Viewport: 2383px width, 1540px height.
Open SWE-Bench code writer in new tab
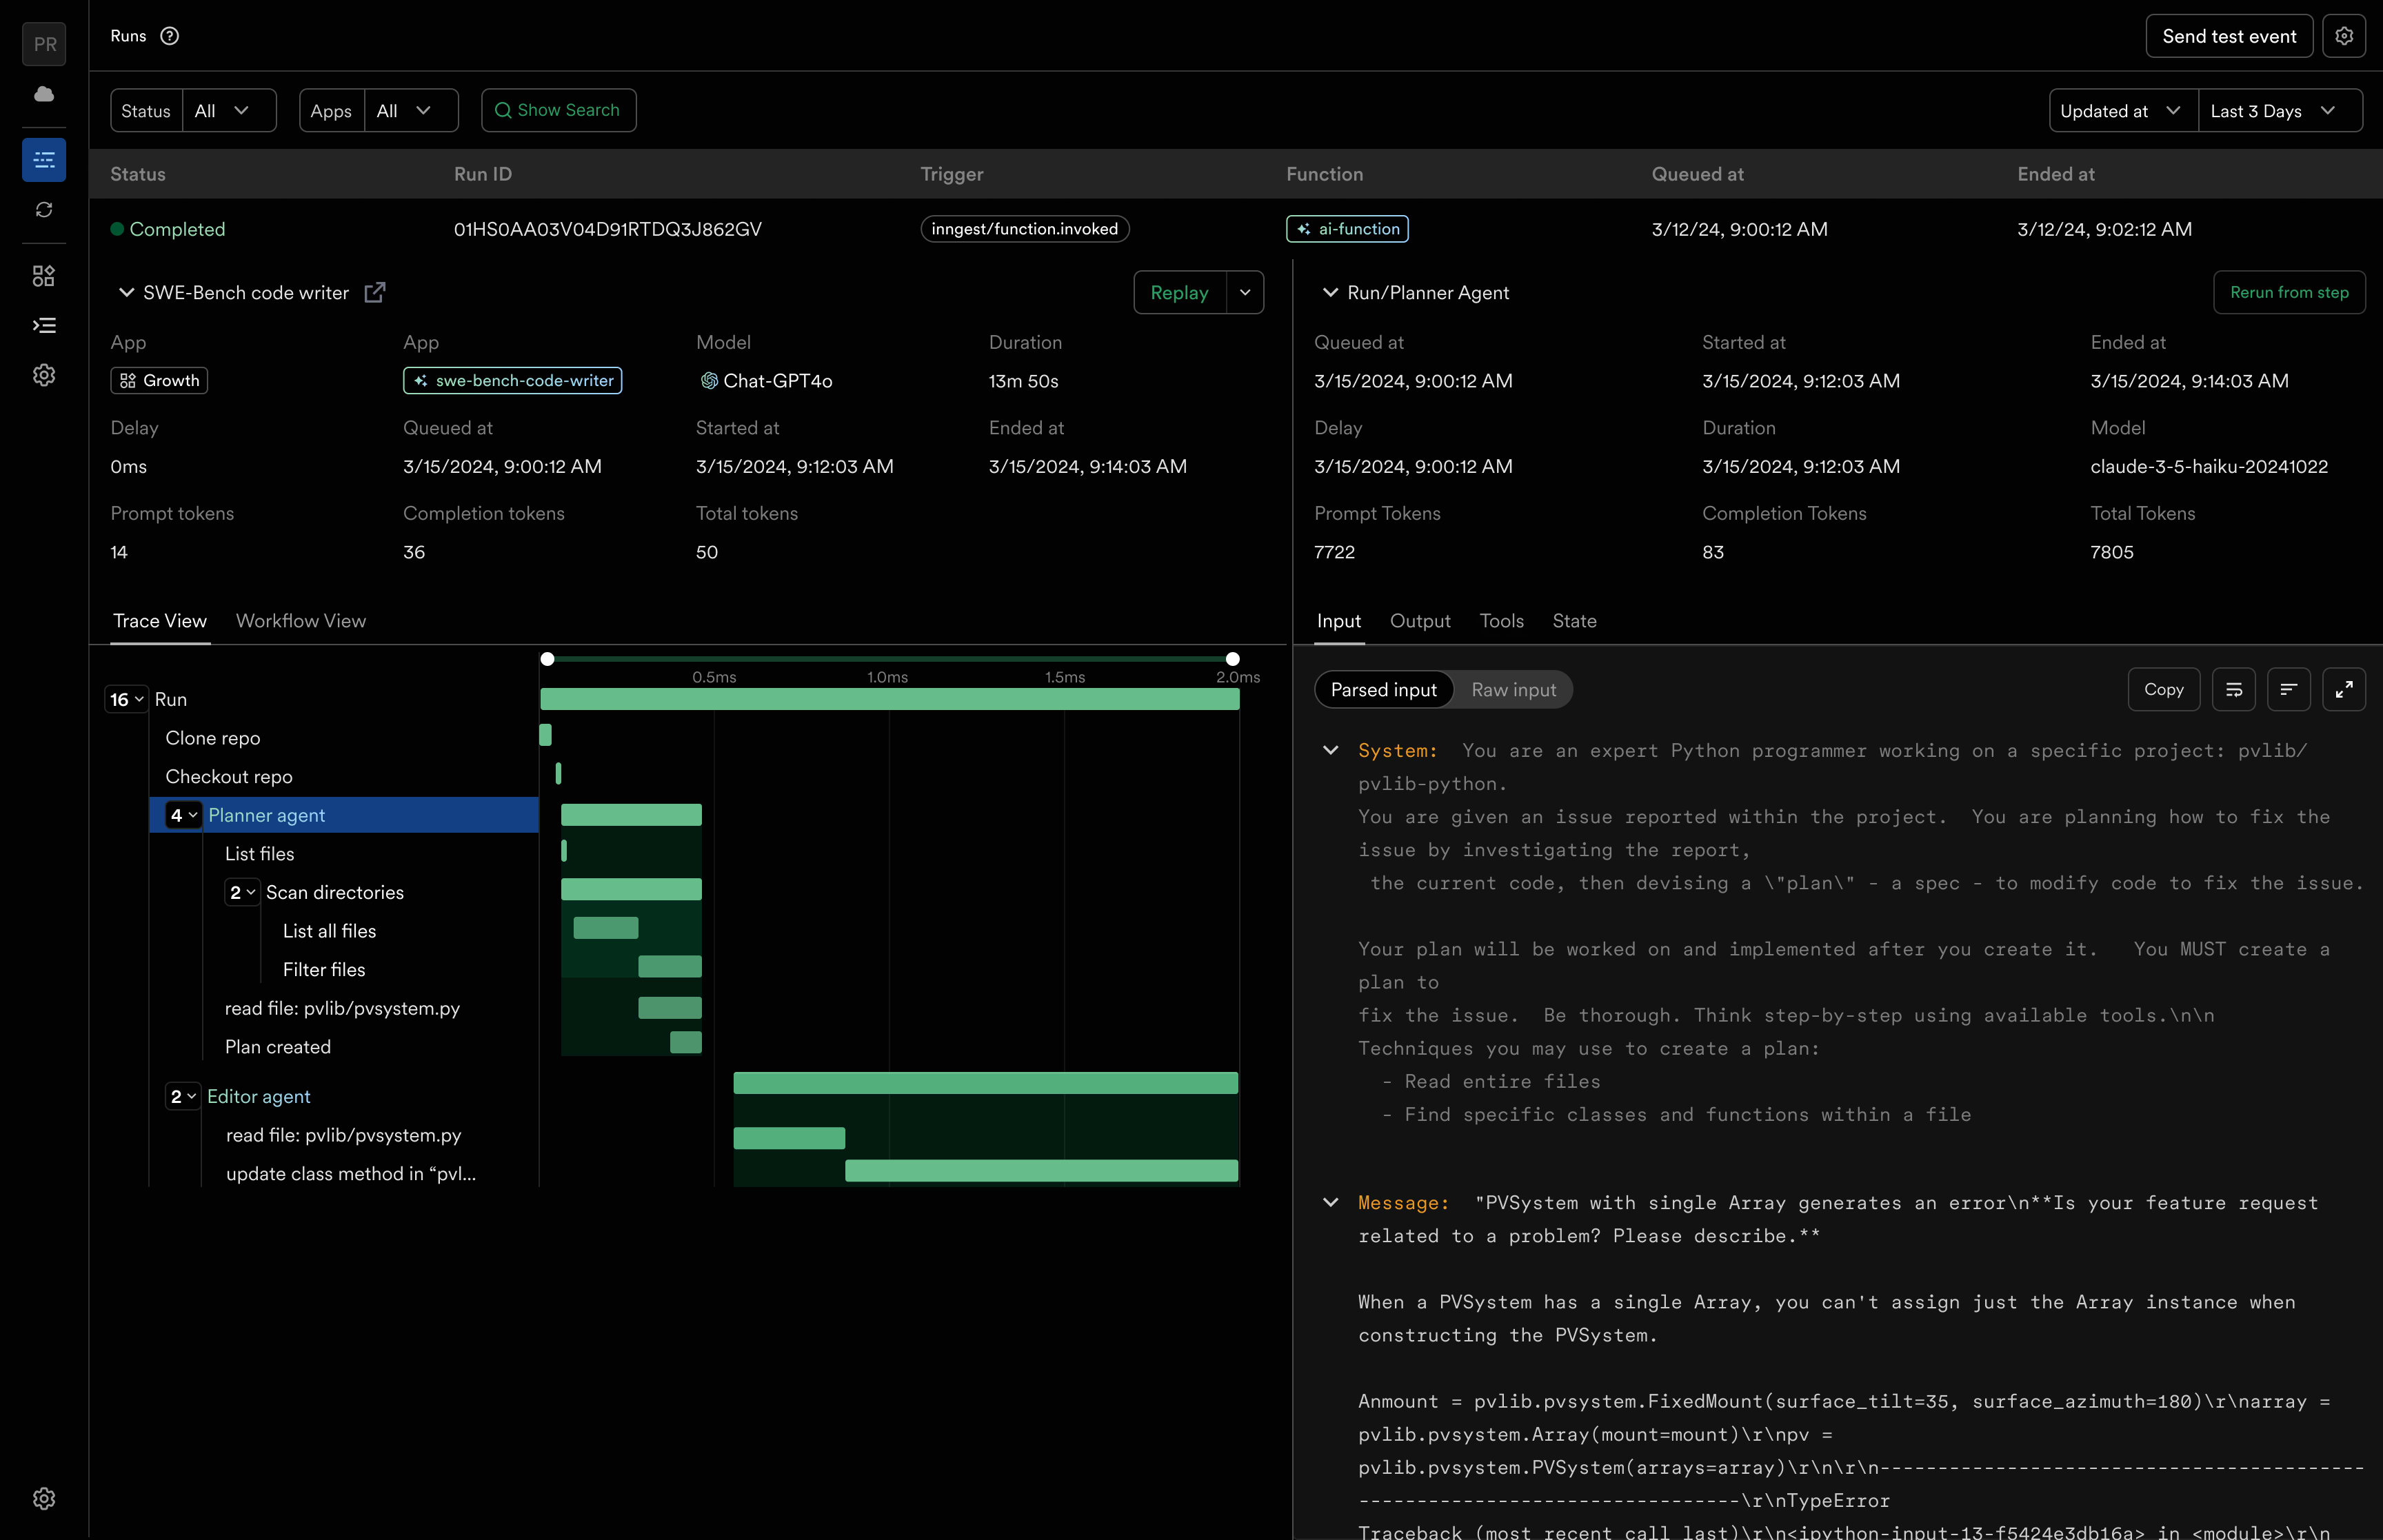click(x=375, y=292)
